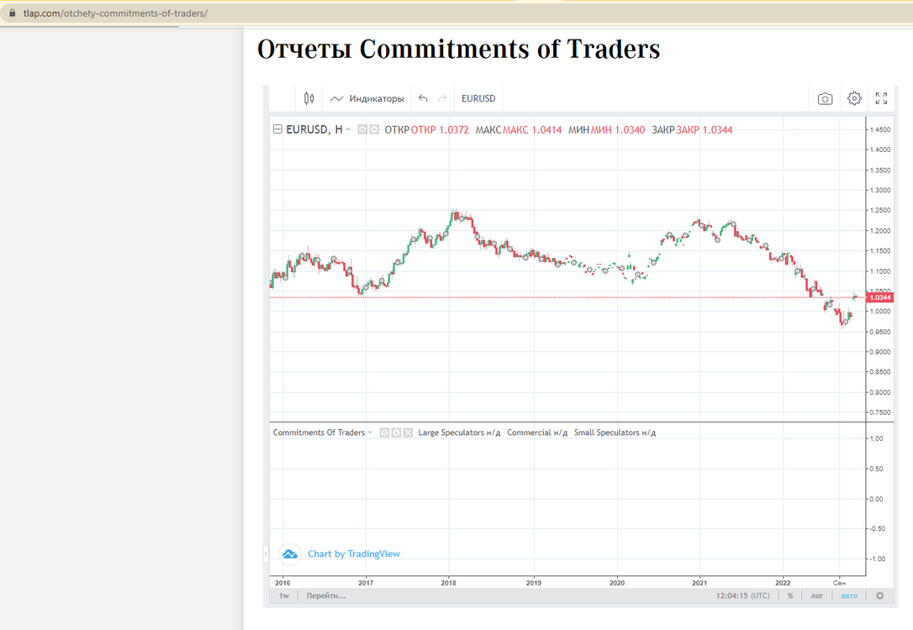Click the МАКС 1.0414 high value
The height and width of the screenshot is (630, 913).
tap(532, 129)
